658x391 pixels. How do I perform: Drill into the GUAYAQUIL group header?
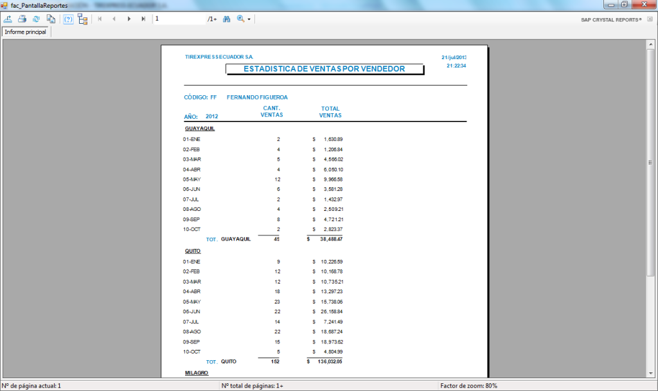200,129
